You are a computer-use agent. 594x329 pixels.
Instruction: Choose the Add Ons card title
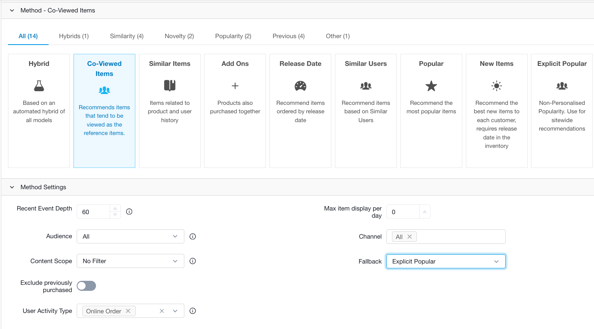(235, 63)
